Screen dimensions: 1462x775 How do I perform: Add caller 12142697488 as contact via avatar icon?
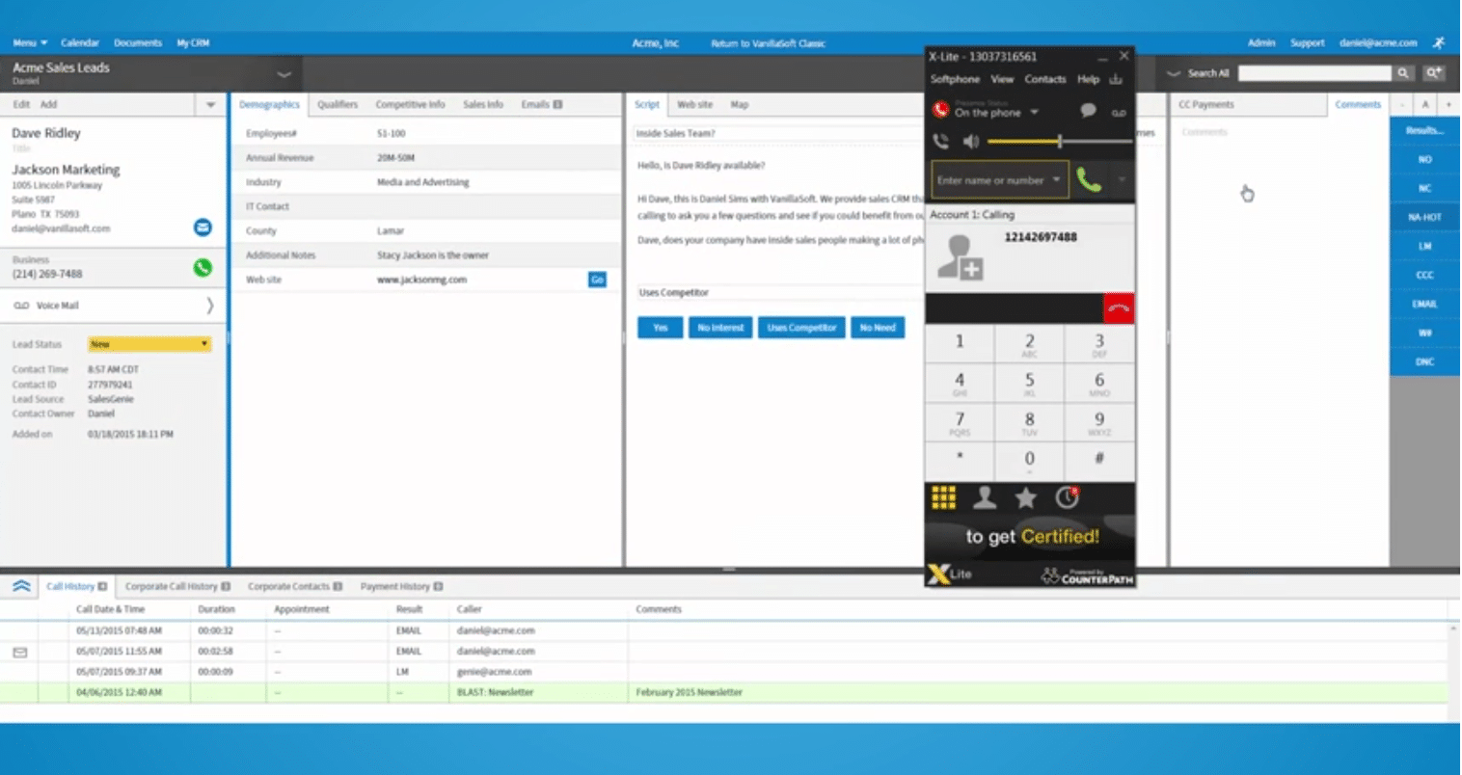960,258
